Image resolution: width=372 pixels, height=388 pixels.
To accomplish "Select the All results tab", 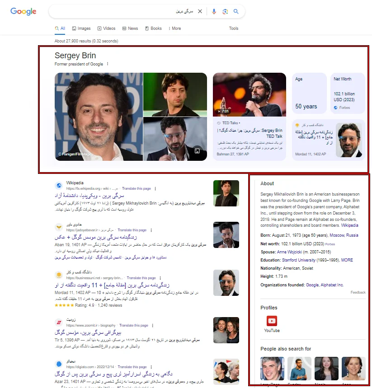I will click(x=60, y=28).
